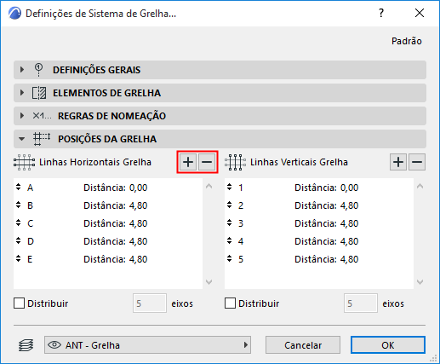Click the Cancelar button
The image size is (440, 364).
pos(303,345)
